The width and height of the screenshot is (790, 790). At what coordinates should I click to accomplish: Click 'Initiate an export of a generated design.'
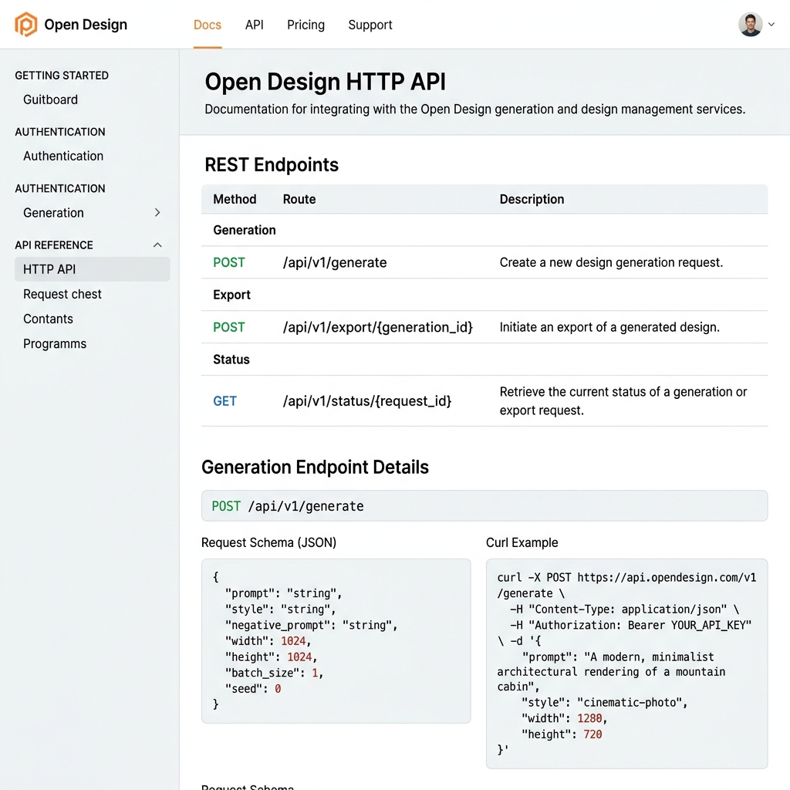609,327
